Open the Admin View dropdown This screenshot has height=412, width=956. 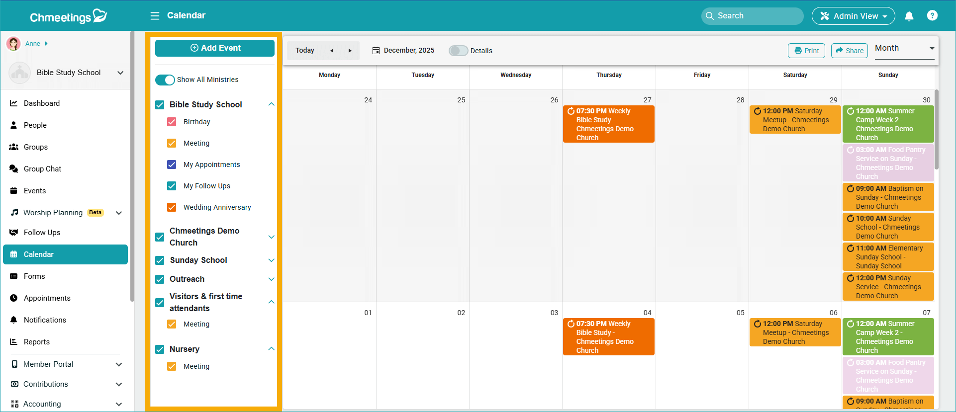pyautogui.click(x=853, y=16)
